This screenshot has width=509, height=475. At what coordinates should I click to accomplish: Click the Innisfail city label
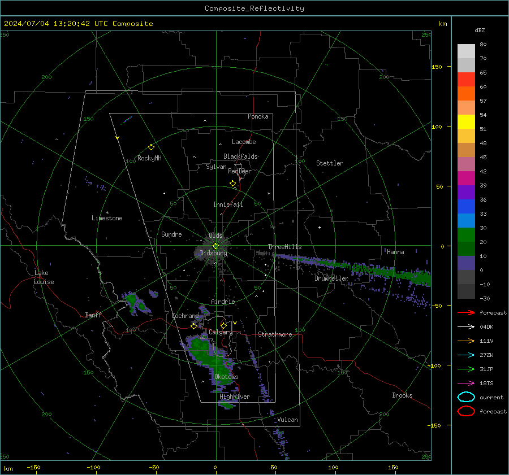pos(228,204)
